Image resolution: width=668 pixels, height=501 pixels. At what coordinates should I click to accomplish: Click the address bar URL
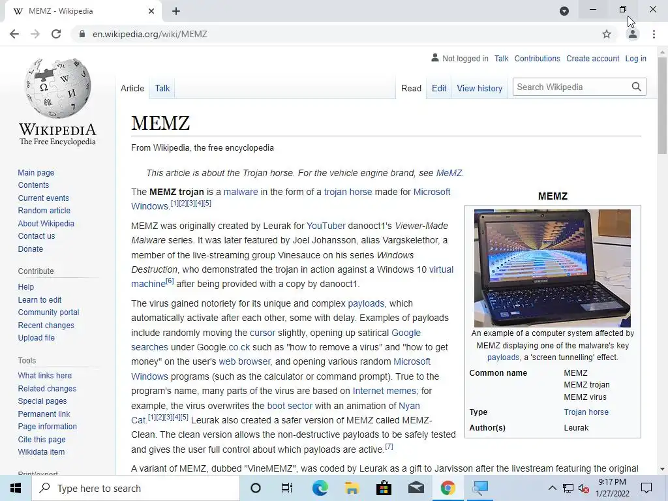150,34
